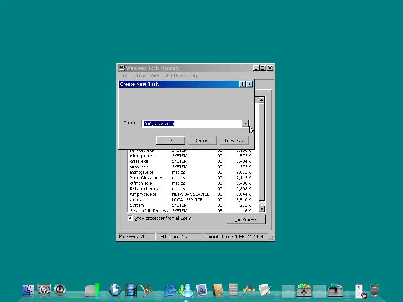The width and height of the screenshot is (403, 302).
Task: Open the Mail stamp icon in dock
Action: point(201,290)
